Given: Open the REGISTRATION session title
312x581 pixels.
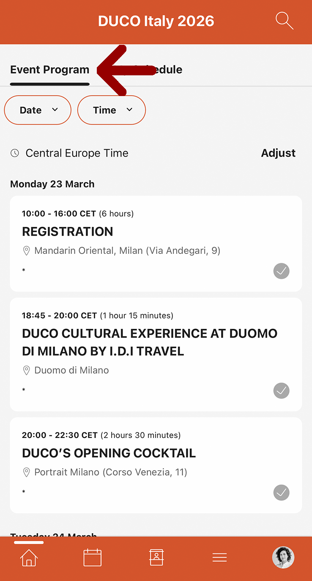Looking at the screenshot, I should pyautogui.click(x=68, y=232).
